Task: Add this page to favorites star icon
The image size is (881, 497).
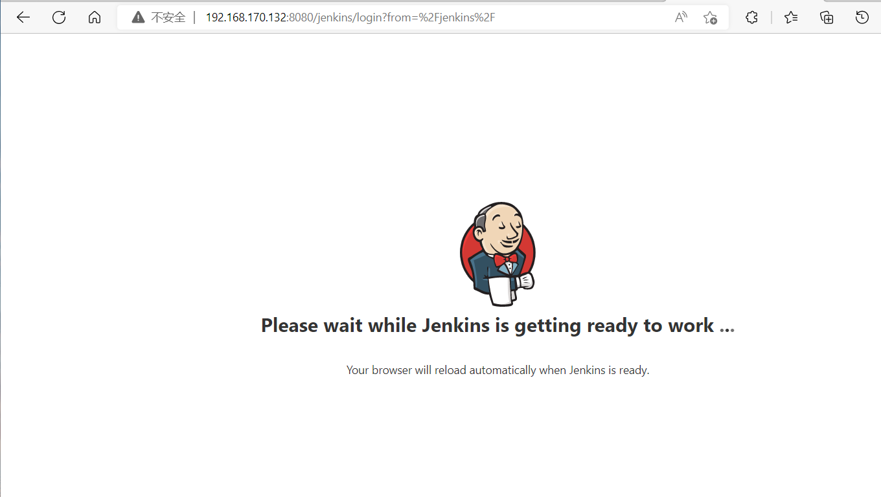Action: coord(710,17)
